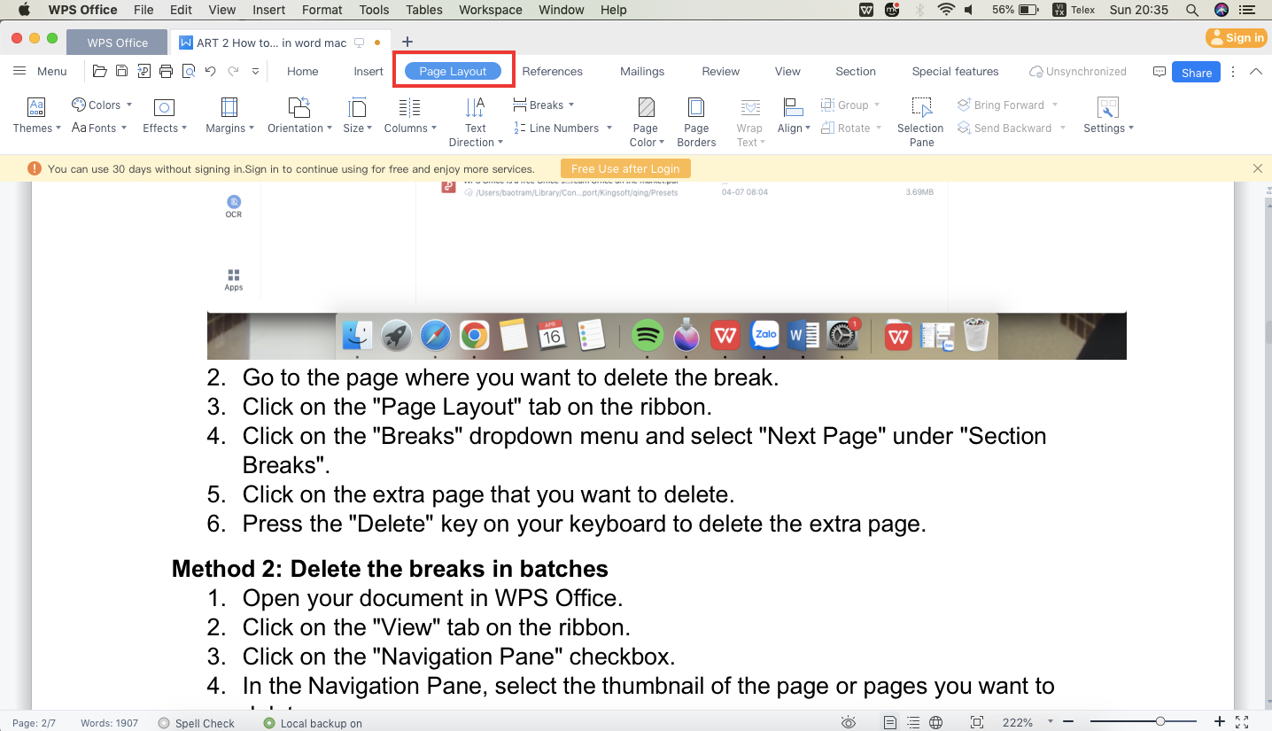Click the Page Borders tool
Image resolution: width=1272 pixels, height=731 pixels.
point(696,120)
